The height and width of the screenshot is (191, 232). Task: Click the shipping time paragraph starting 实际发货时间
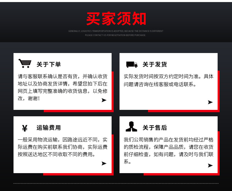point(169,80)
